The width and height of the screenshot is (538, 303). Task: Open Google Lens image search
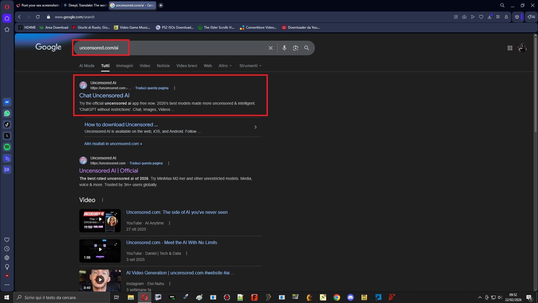295,48
